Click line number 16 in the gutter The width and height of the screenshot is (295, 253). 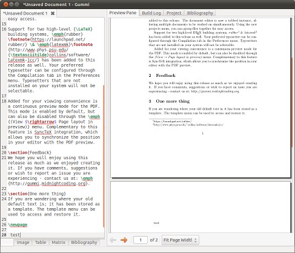(4, 29)
